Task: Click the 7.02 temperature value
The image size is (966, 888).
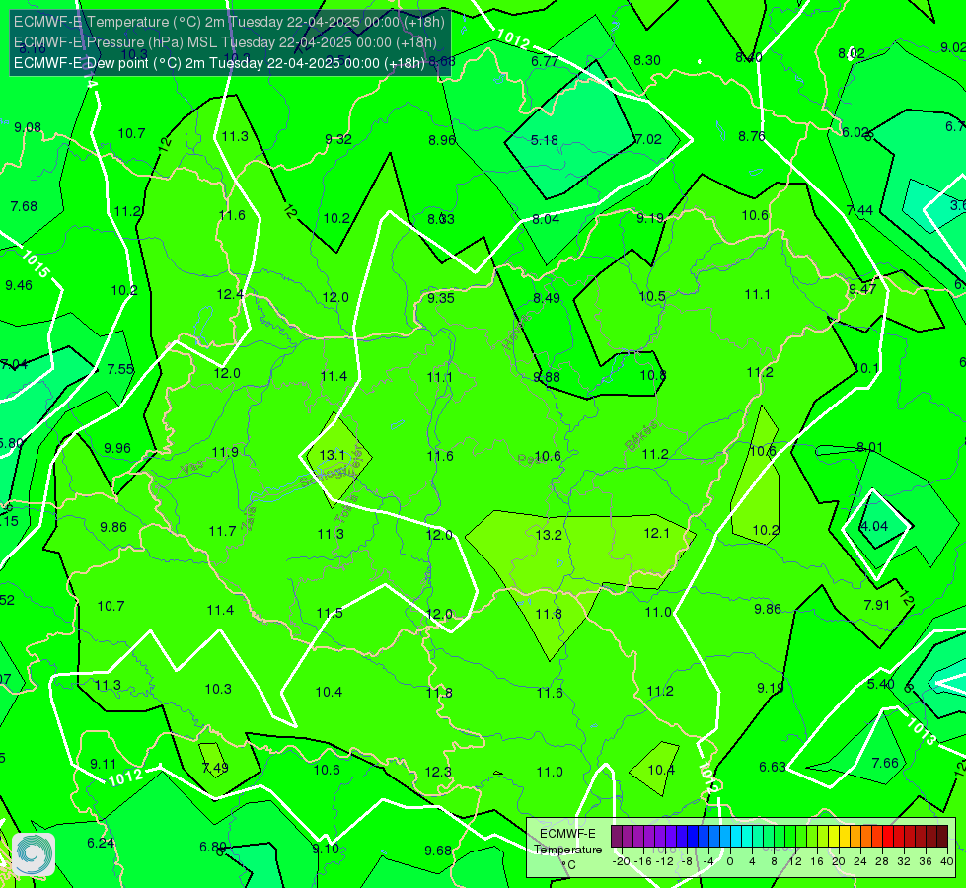Action: (648, 140)
